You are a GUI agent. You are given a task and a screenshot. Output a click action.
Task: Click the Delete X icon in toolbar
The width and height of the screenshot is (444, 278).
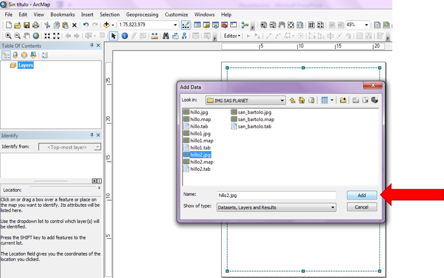74,25
